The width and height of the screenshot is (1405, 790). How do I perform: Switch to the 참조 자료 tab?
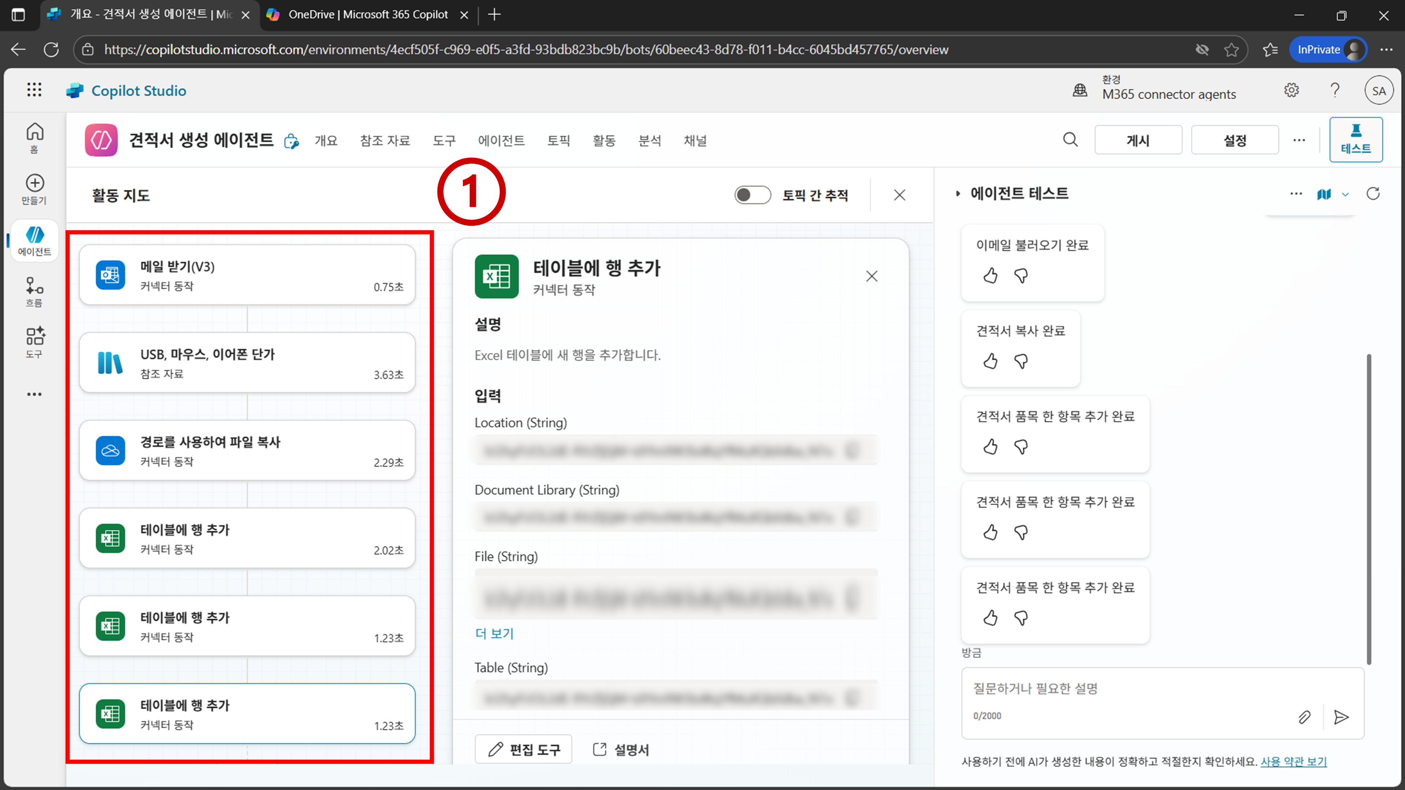[x=385, y=141]
